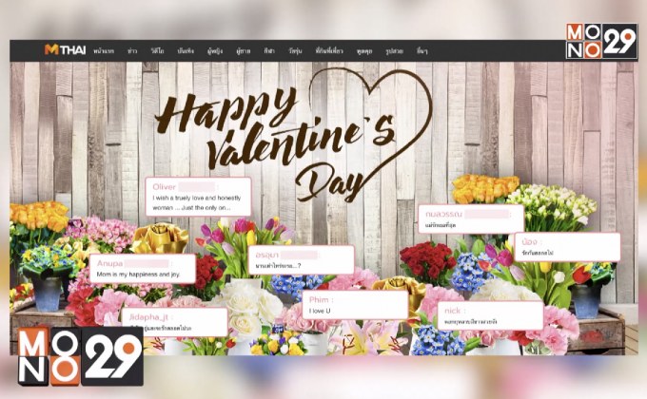Open the อื่นๆ more menu item
Image resolution: width=647 pixels, height=399 pixels.
click(422, 51)
